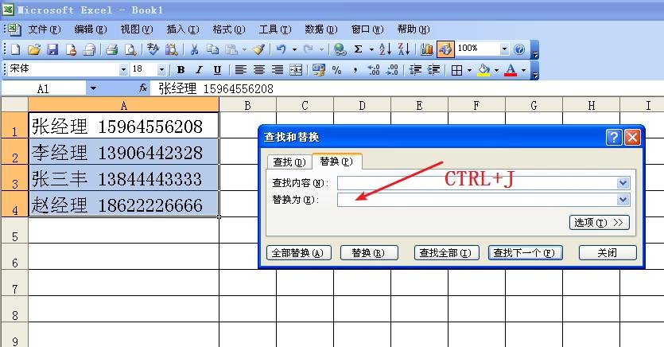Click the 查找下一个 button
This screenshot has width=664, height=347.
point(525,253)
